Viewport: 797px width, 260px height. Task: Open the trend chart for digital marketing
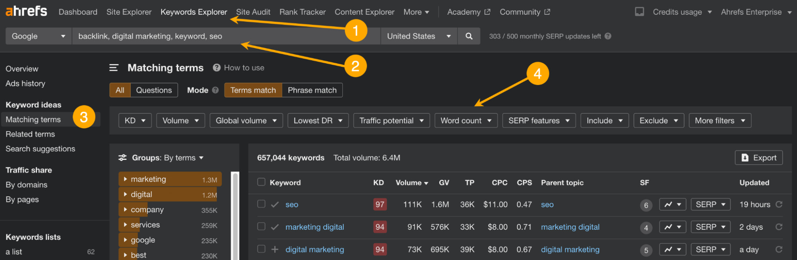click(x=673, y=249)
